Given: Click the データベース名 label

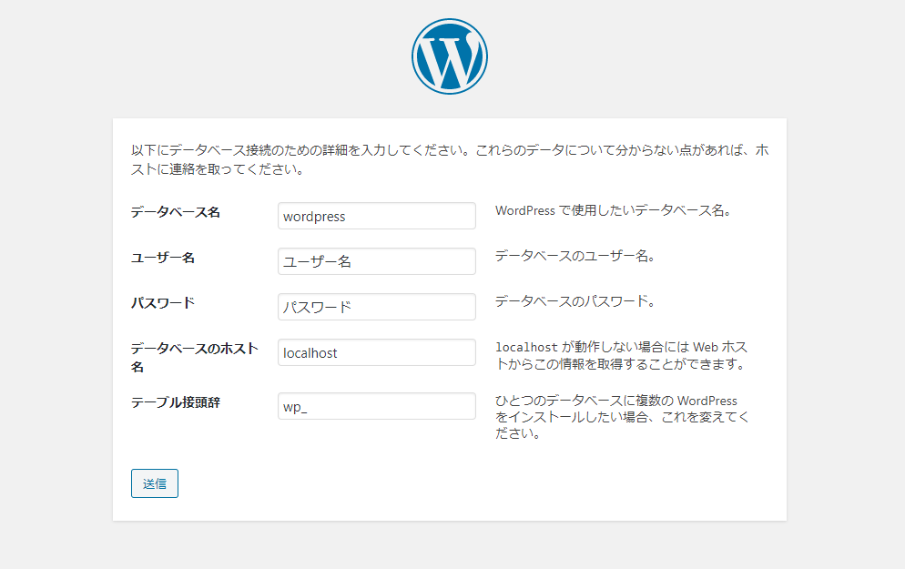Looking at the screenshot, I should [176, 212].
